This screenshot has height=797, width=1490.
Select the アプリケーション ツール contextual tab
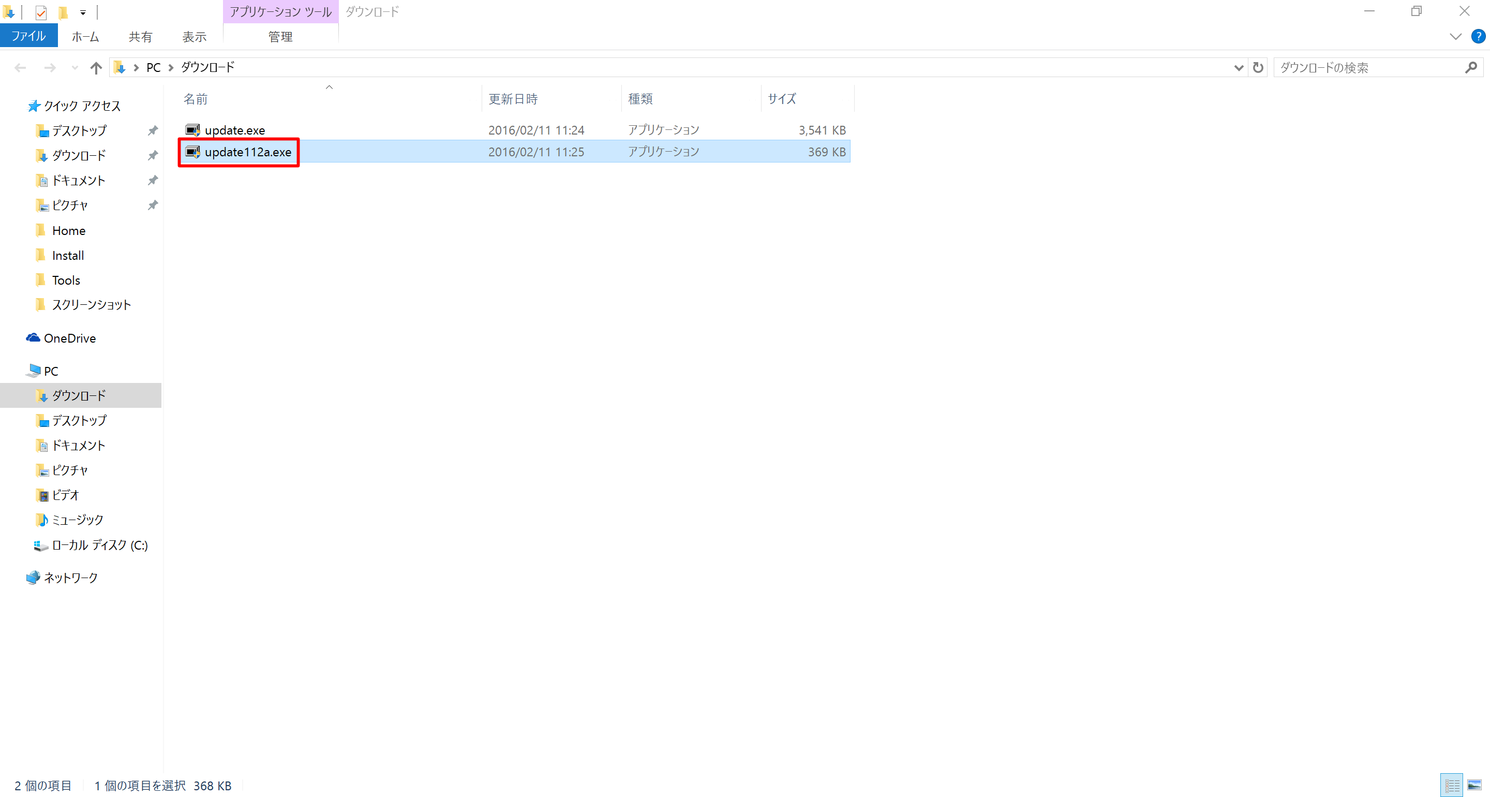coord(280,11)
